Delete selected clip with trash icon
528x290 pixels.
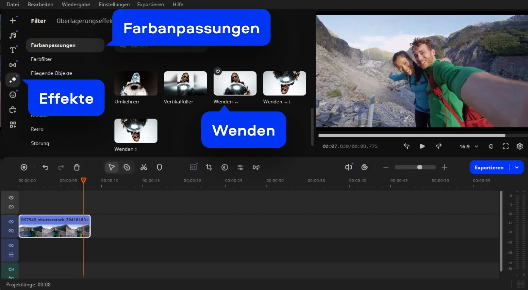(x=77, y=167)
